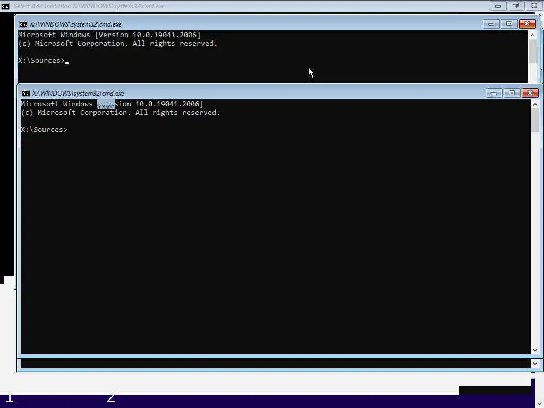Click the scrollbar thumb in front cmd window
This screenshot has height=408, width=544.
pyautogui.click(x=535, y=121)
